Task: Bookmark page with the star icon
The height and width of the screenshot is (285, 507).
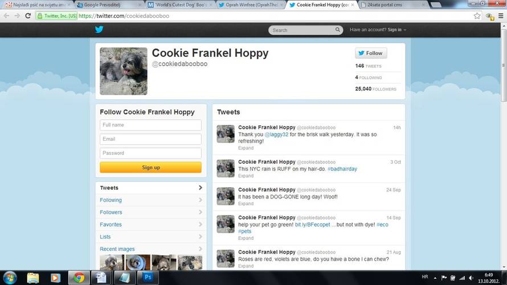Action: [x=477, y=16]
